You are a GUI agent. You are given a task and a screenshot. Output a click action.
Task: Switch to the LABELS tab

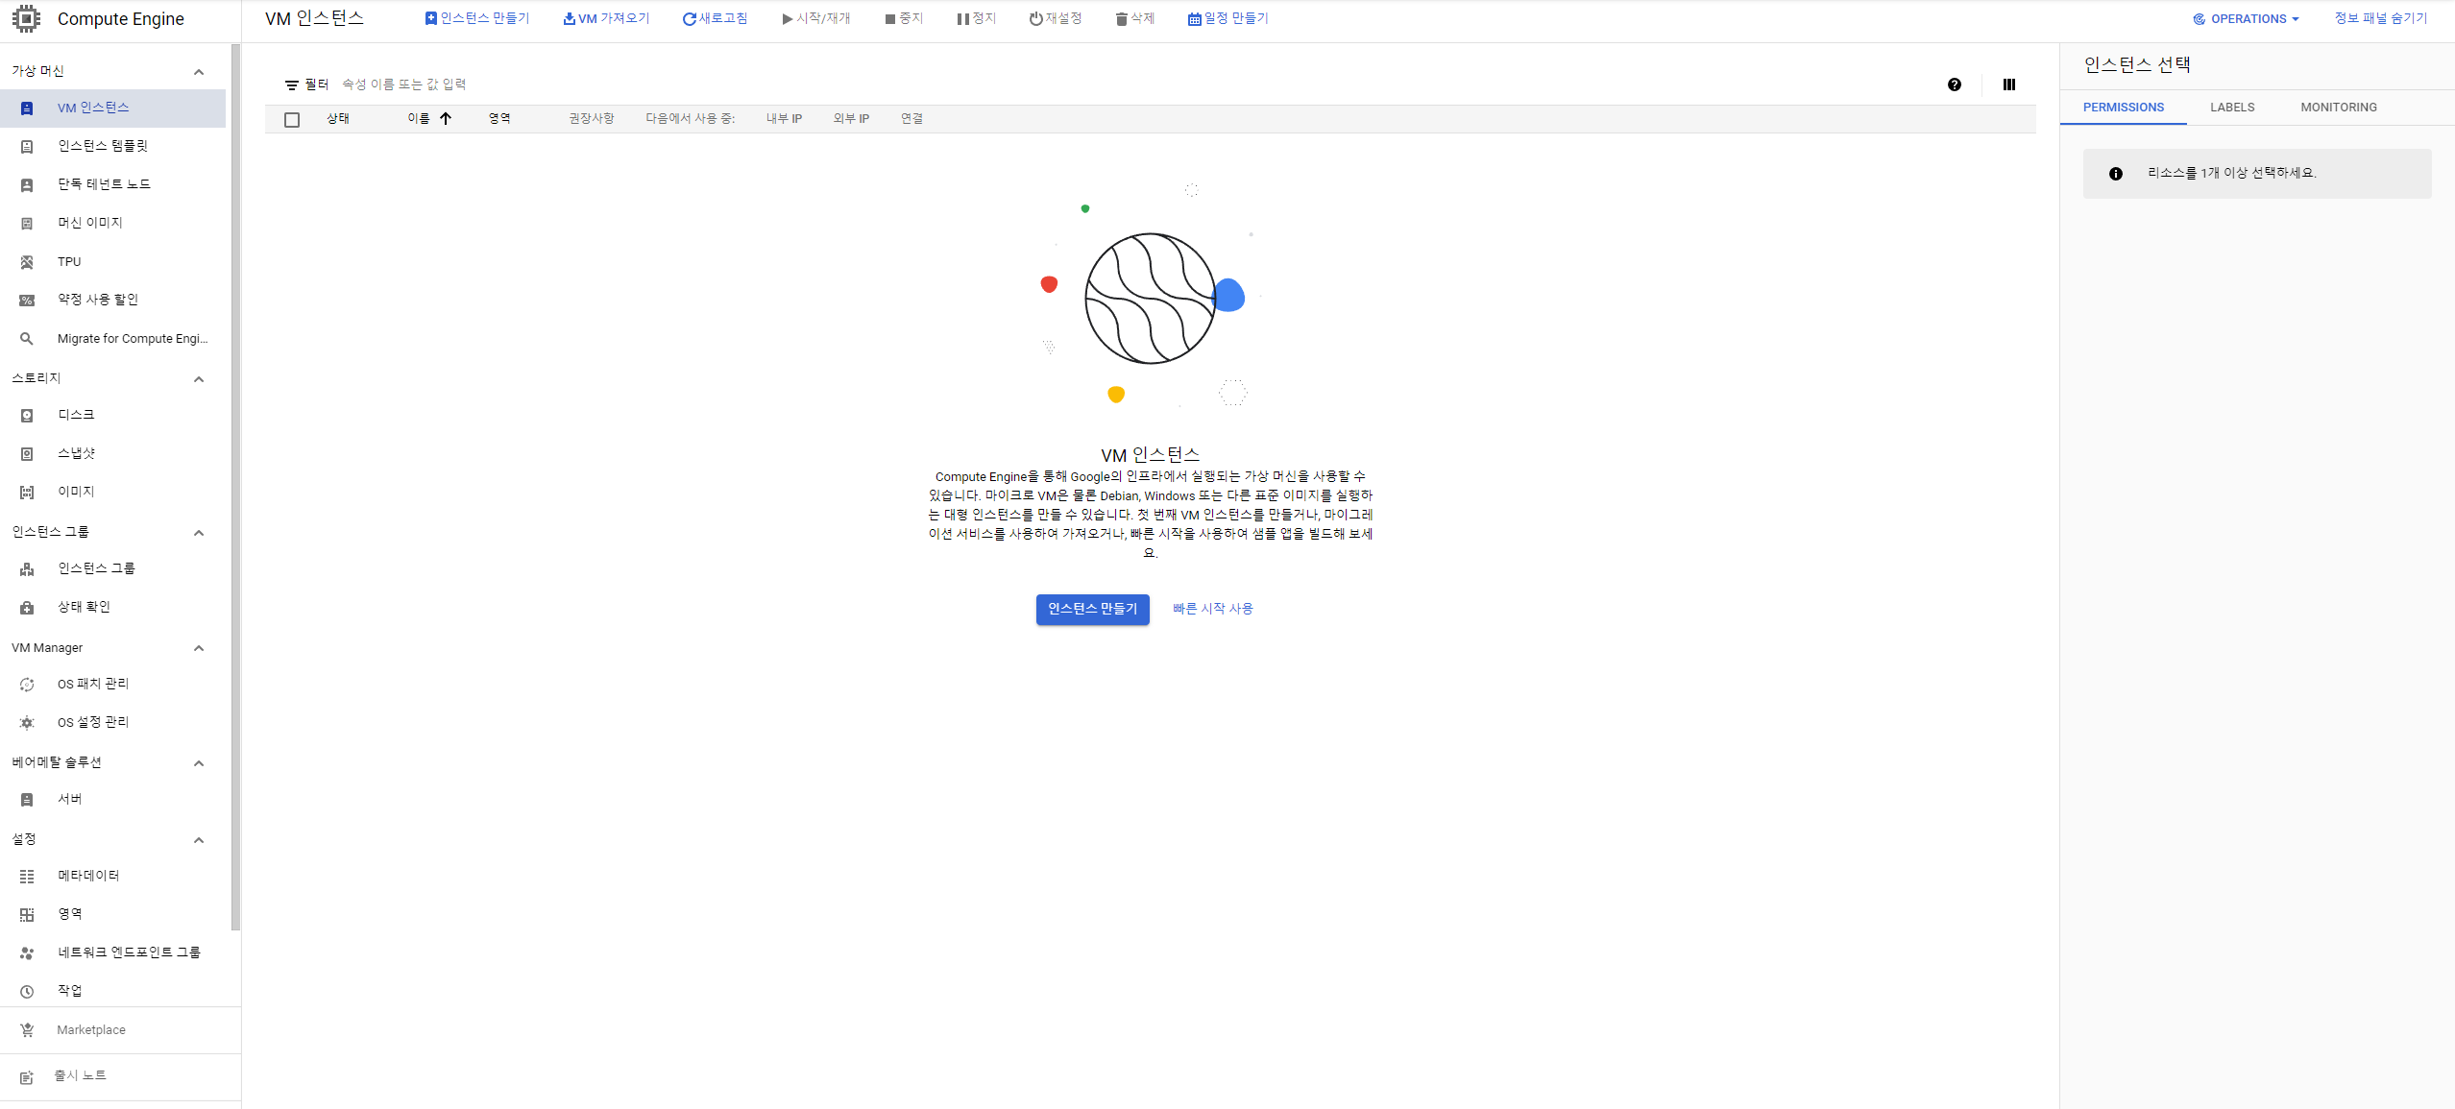(x=2231, y=108)
